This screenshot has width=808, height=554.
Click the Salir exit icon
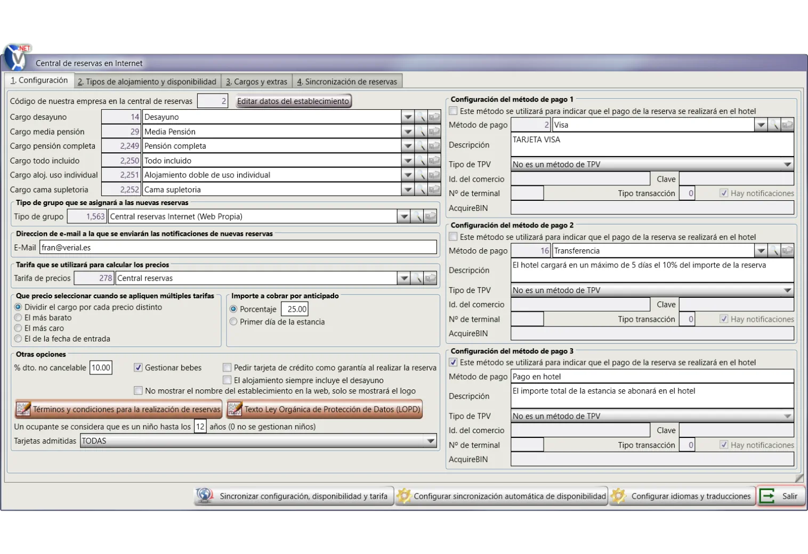click(767, 496)
